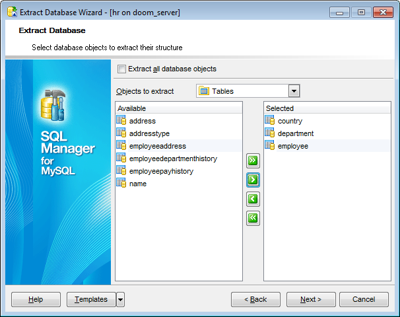The image size is (400, 317).
Task: Select department in the Selected list
Action: 296,133
